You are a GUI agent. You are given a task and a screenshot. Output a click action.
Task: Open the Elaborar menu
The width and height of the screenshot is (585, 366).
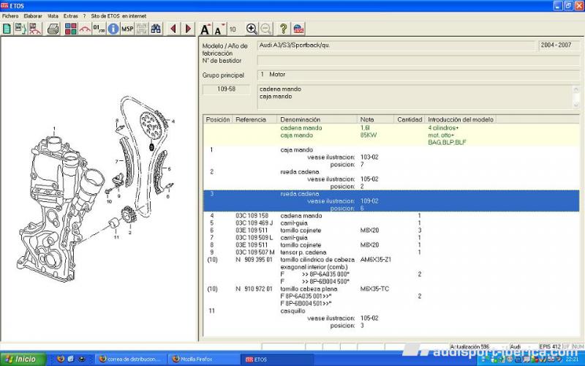coord(33,16)
